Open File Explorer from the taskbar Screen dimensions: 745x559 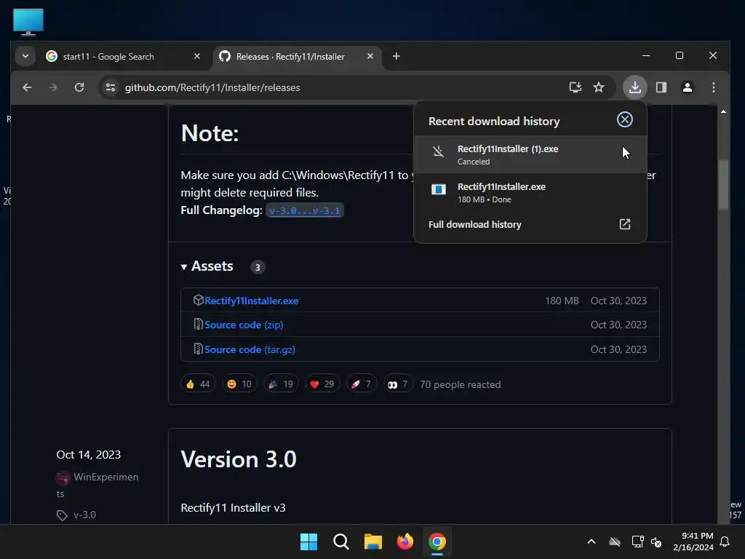pyautogui.click(x=373, y=542)
